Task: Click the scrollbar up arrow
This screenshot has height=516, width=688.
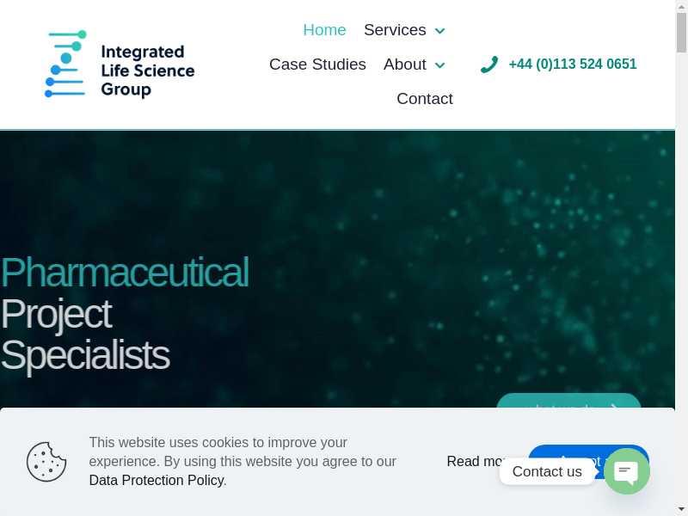Action: tap(681, 7)
